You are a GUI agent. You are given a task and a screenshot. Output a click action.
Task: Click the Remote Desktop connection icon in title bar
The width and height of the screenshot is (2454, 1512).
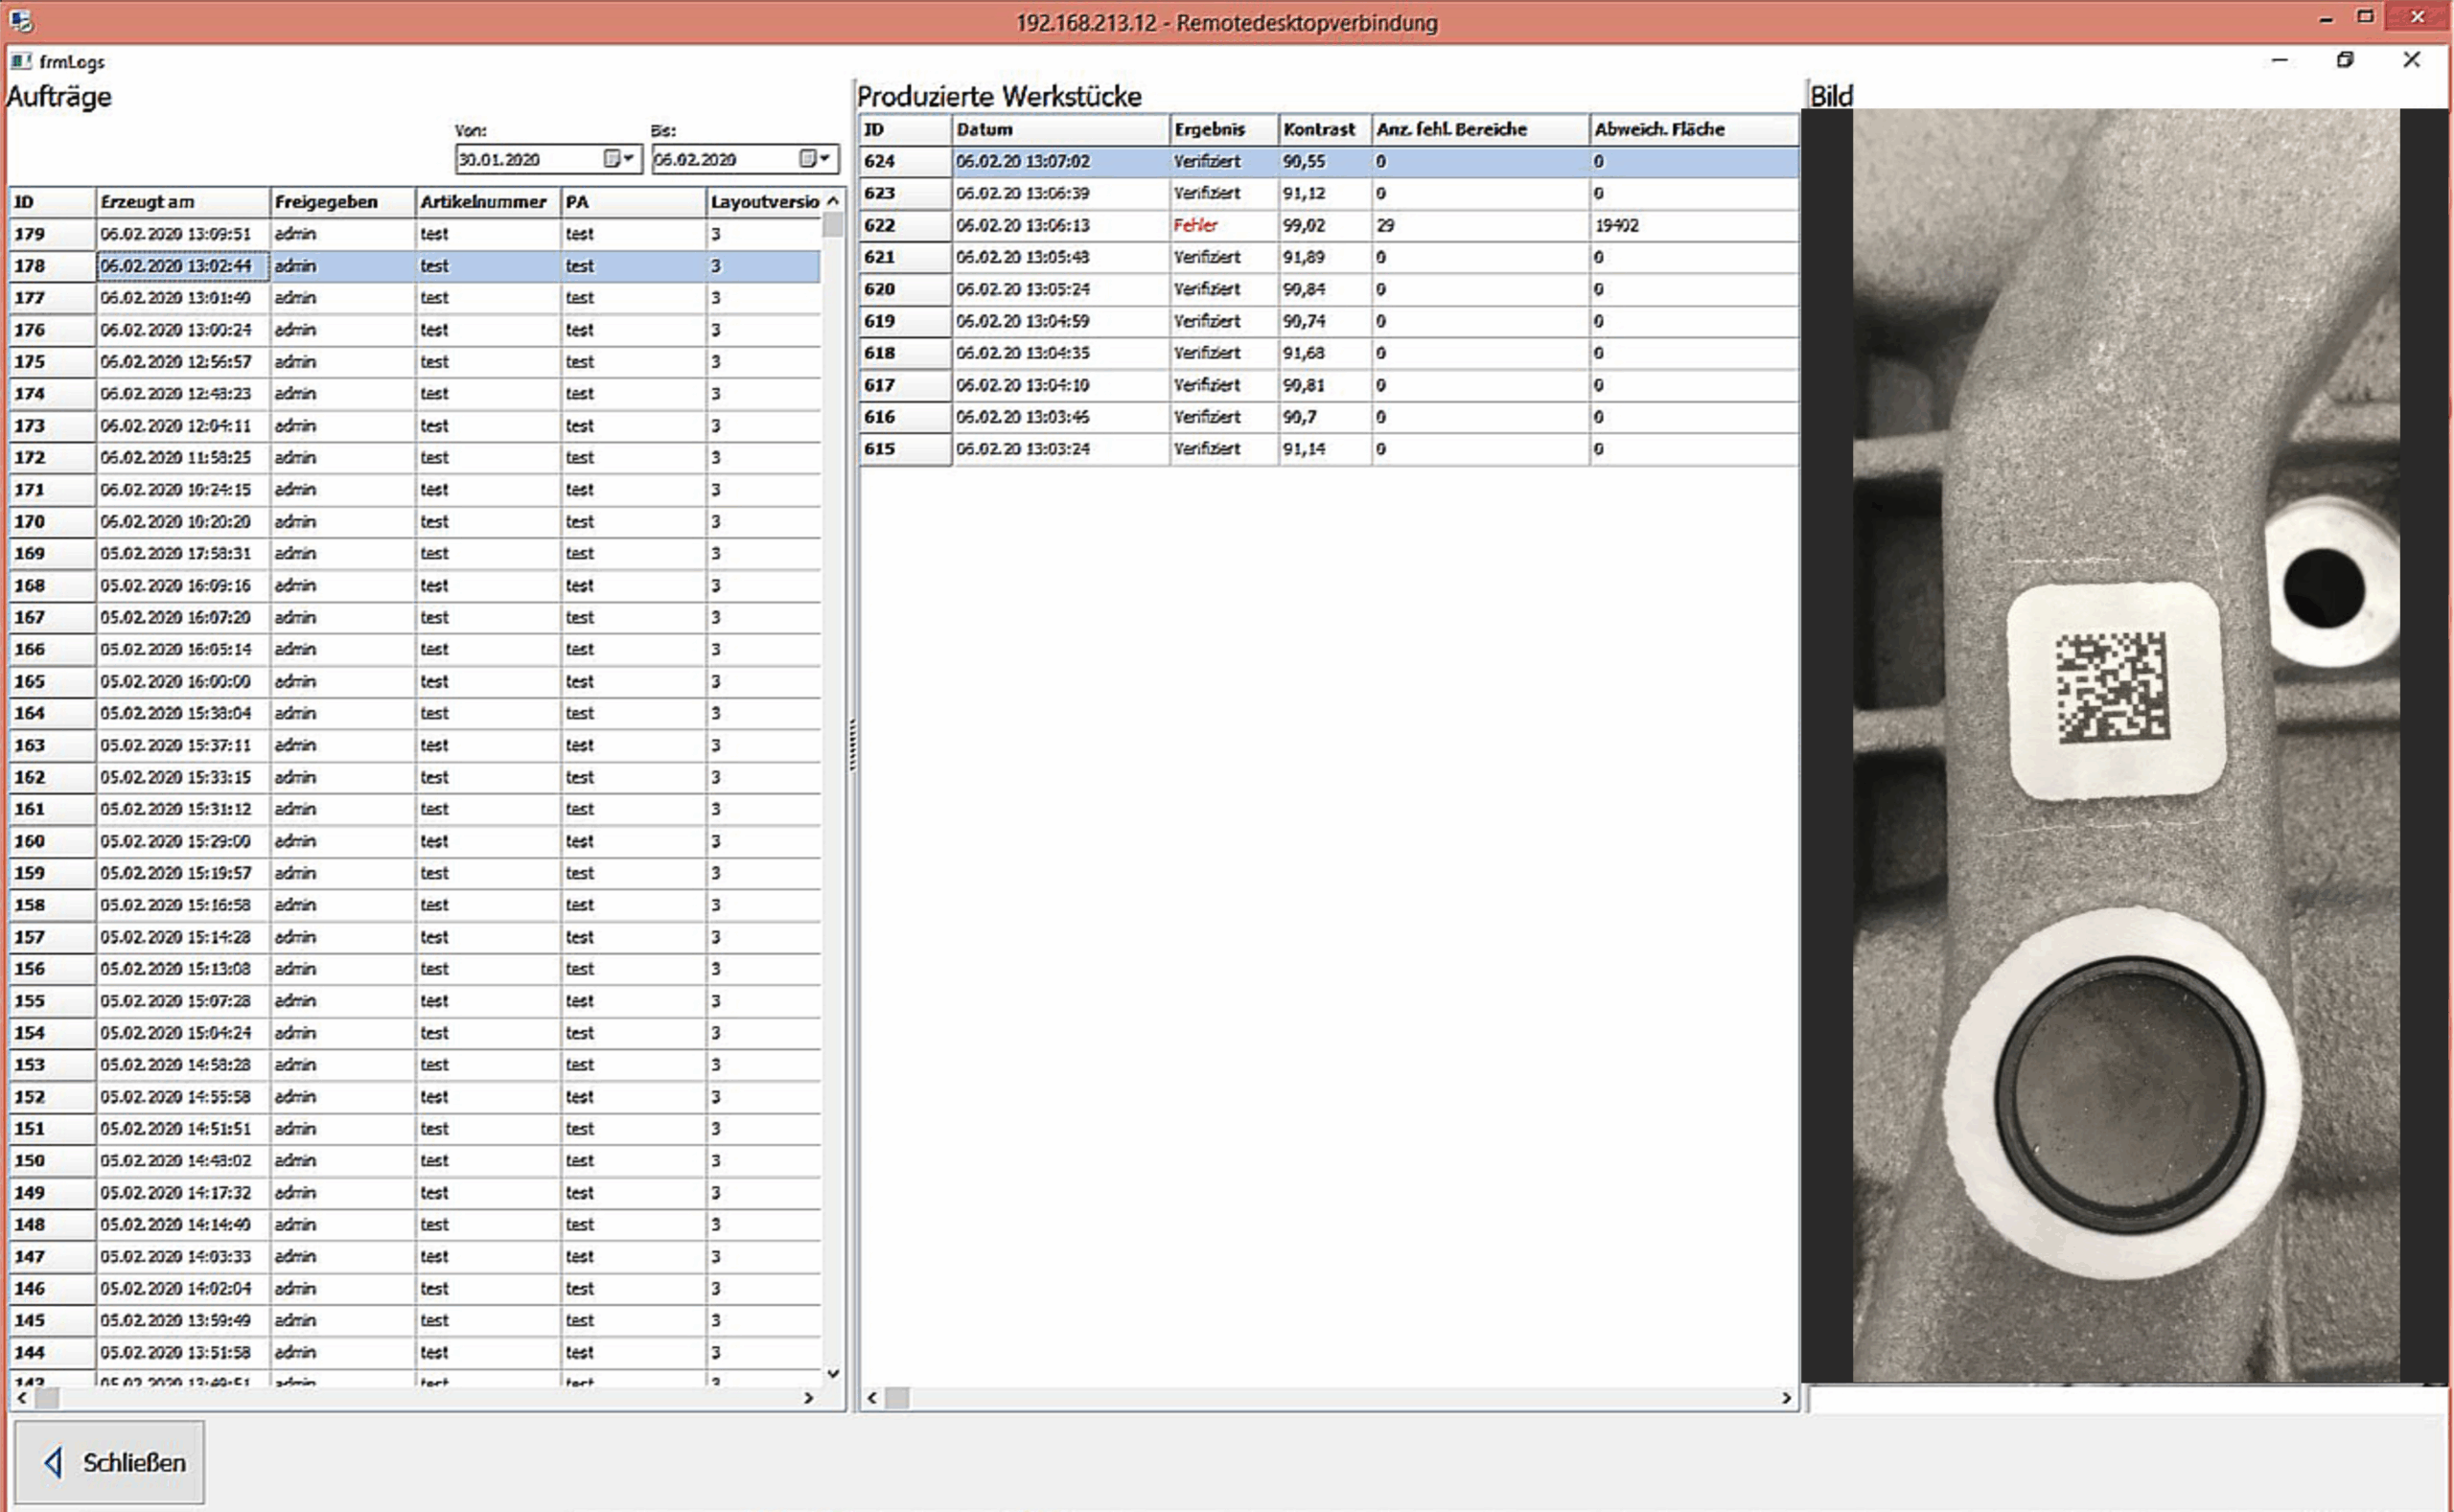click(x=20, y=21)
